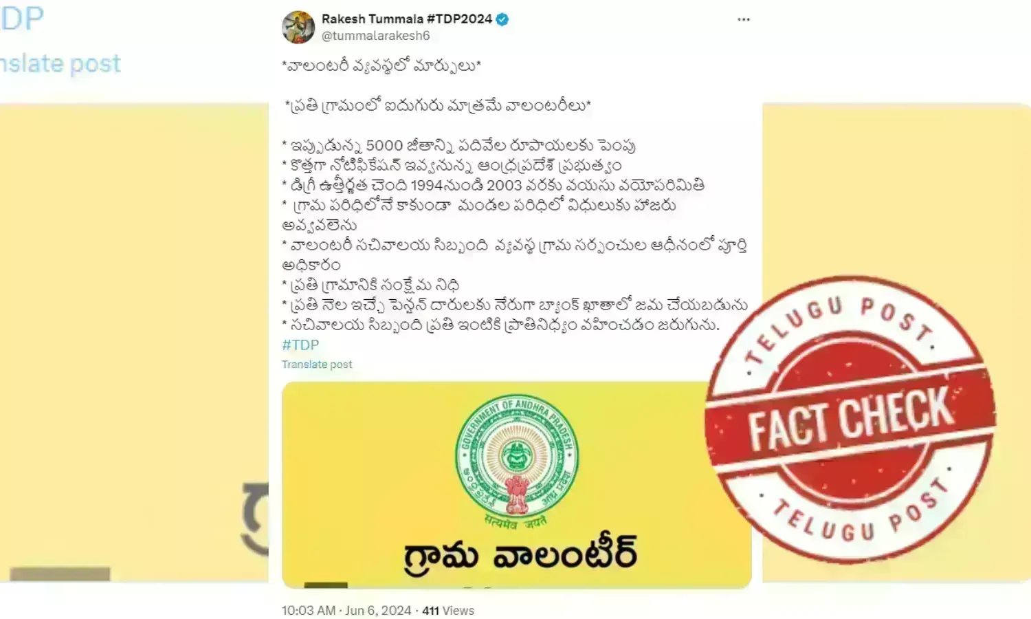This screenshot has height=619, width=1031.
Task: Open the @tummalarakesh6 handle
Action: (375, 36)
